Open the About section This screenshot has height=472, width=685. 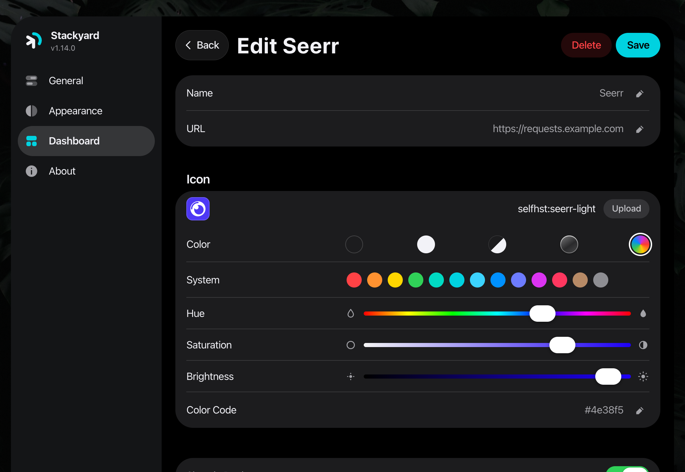click(86, 171)
